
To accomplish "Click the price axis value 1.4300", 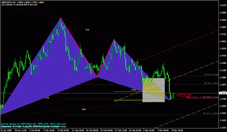I will coord(223,63).
